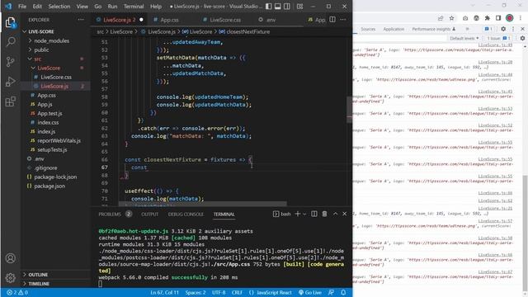Click errors and warnings status indicator

[17, 293]
